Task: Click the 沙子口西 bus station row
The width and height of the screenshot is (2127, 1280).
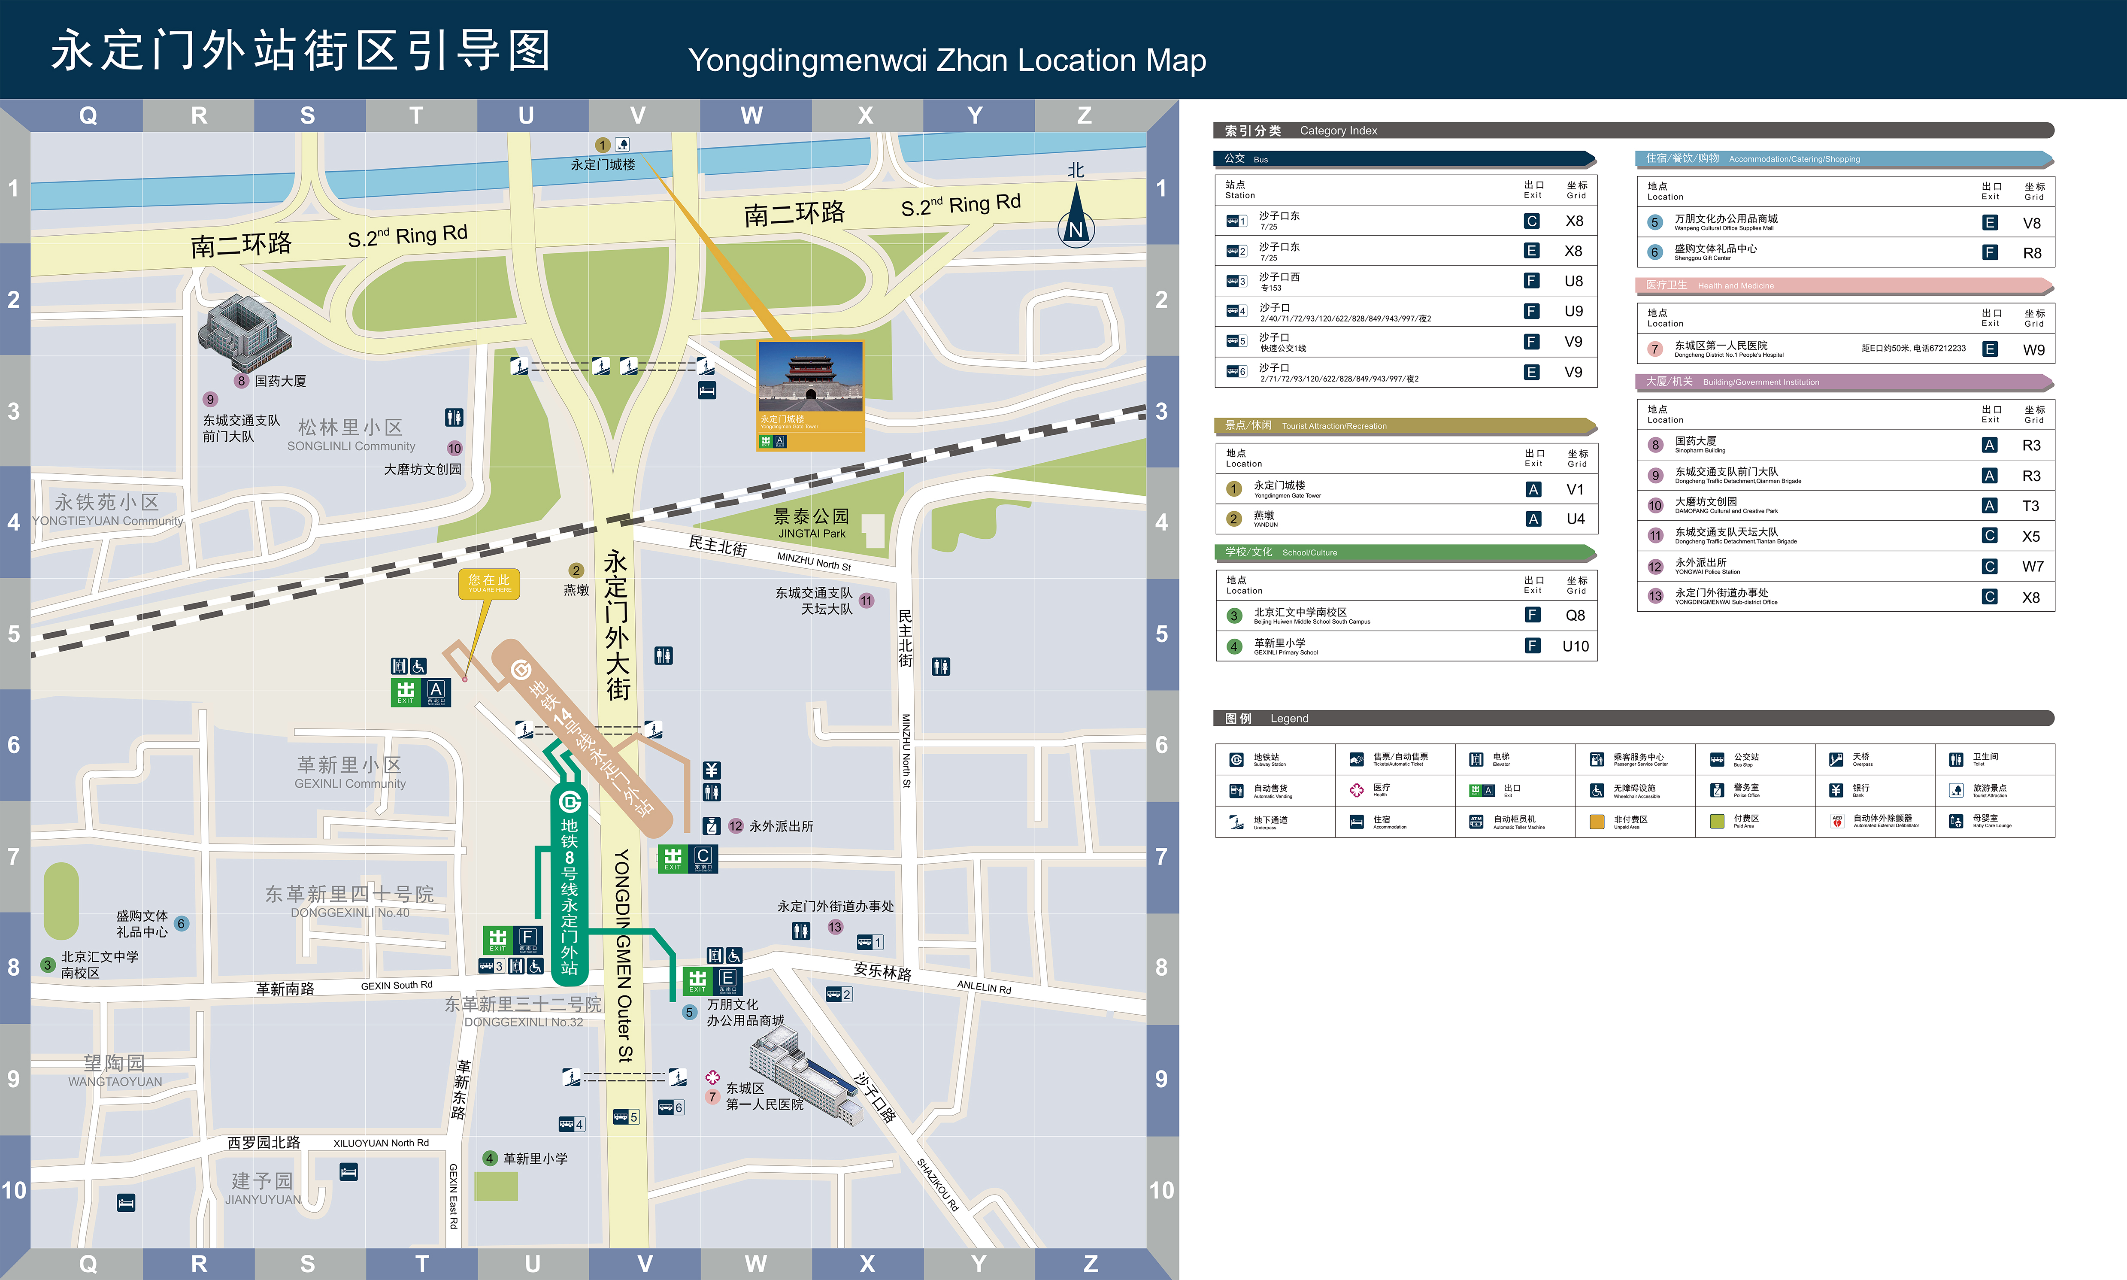Action: pos(1406,281)
